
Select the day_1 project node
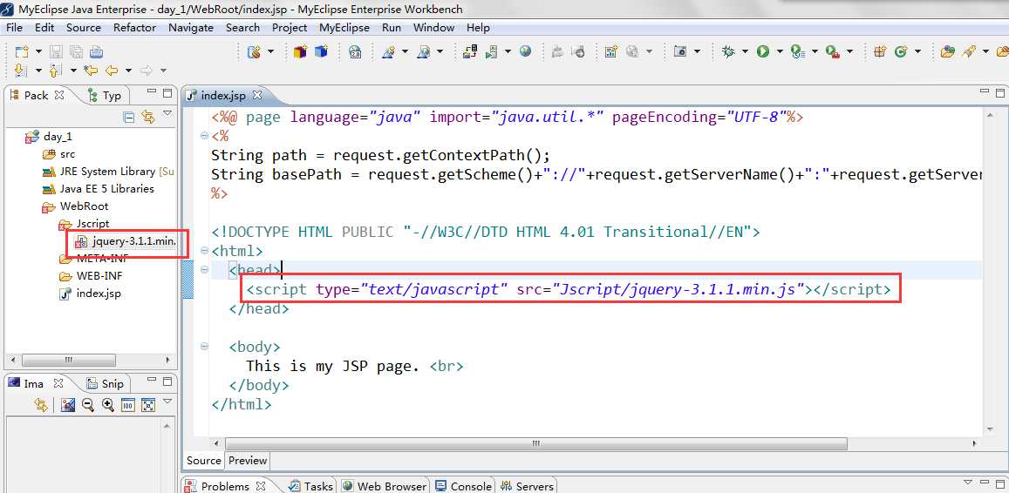[49, 136]
